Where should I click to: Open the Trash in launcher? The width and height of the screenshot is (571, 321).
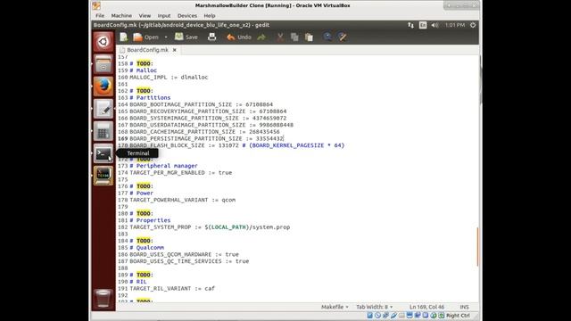click(x=103, y=299)
